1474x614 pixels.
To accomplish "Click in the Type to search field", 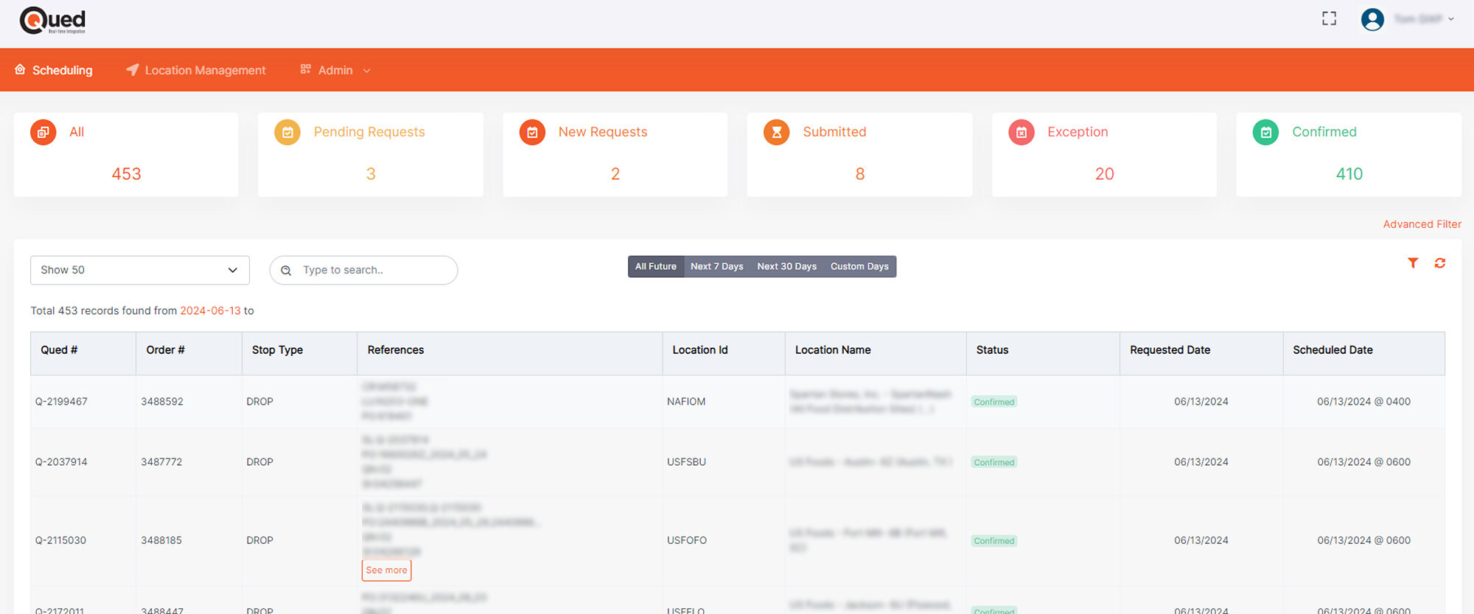I will click(363, 270).
